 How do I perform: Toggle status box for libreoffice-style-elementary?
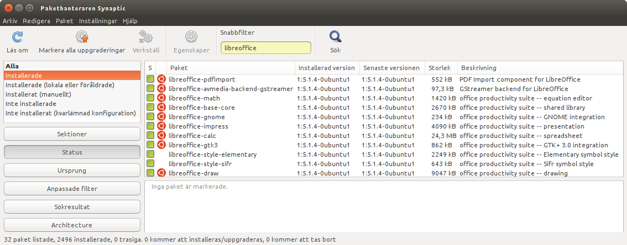(150, 155)
